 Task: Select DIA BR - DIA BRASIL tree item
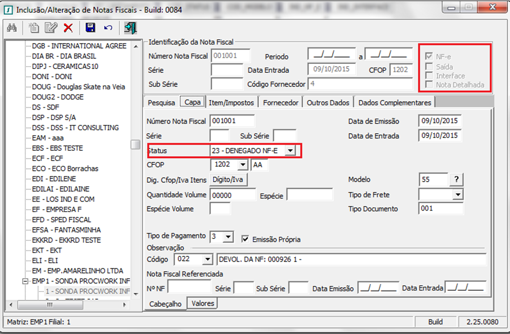[x=64, y=56]
